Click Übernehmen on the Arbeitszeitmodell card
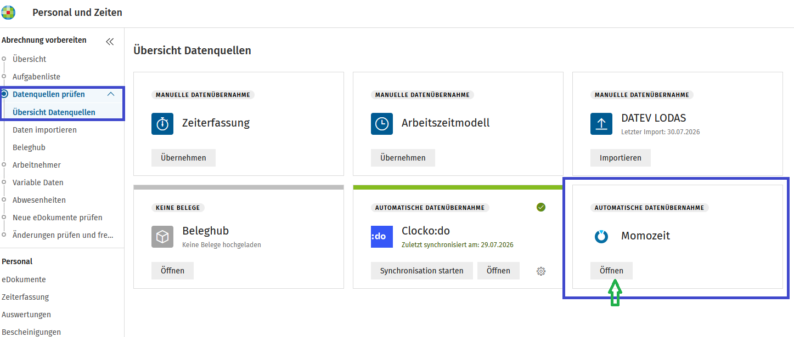794x337 pixels. point(403,158)
